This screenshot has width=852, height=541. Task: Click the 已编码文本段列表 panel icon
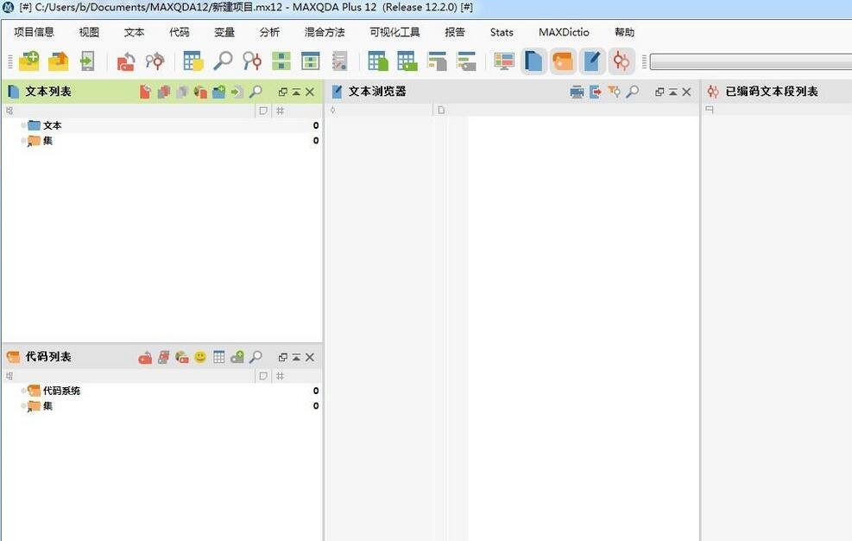point(713,92)
